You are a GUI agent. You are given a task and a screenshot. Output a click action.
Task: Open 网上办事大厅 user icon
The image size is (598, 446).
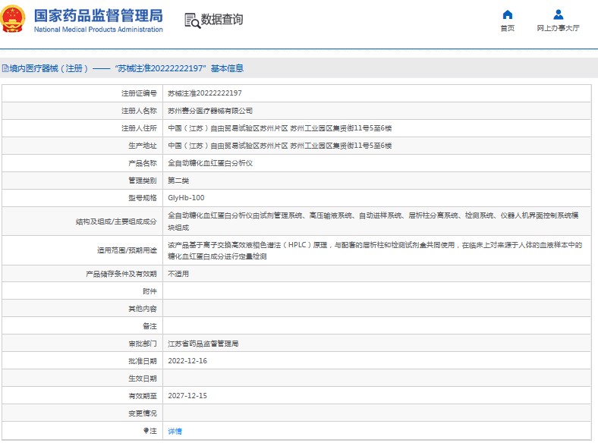[x=558, y=15]
